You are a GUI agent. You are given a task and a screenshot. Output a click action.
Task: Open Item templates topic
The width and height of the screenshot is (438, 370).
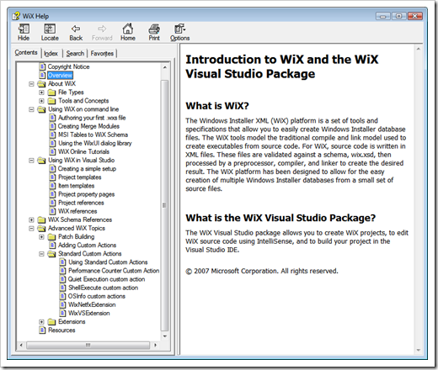(76, 186)
